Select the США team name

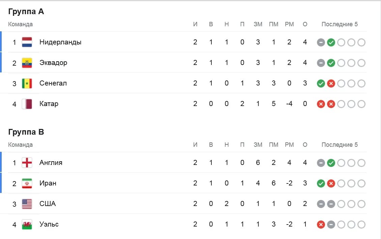click(x=48, y=204)
